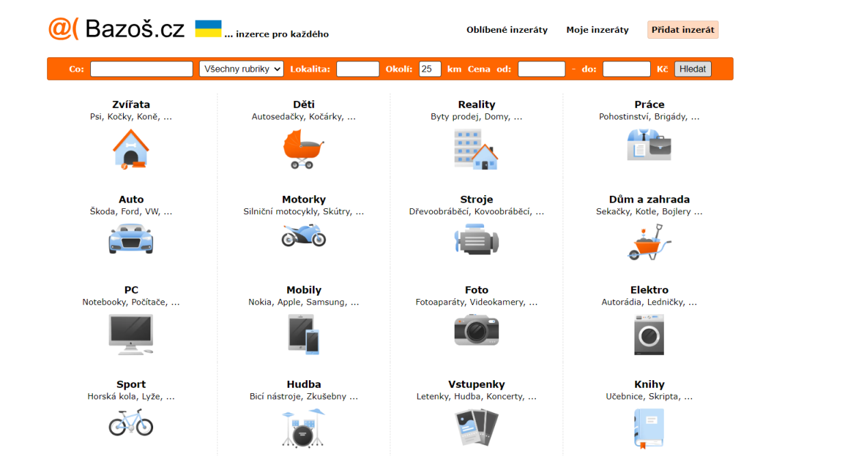This screenshot has height=456, width=845.
Task: Open the bicycle icon under Sport
Action: pos(131,423)
